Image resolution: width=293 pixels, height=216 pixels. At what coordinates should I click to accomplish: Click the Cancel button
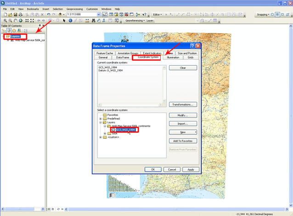click(172, 170)
